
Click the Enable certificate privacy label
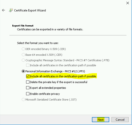pyautogui.click(x=45, y=94)
